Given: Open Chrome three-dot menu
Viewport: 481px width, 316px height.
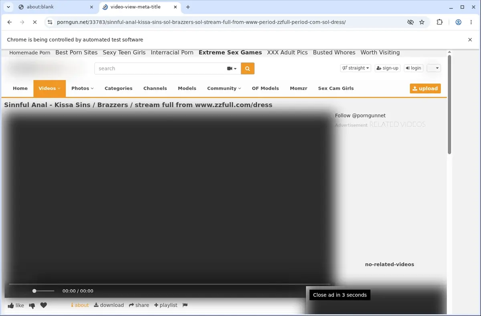Looking at the screenshot, I should pos(471,22).
